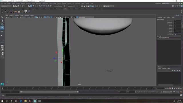
Task: Go to end of playback range
Action: (x=181, y=88)
